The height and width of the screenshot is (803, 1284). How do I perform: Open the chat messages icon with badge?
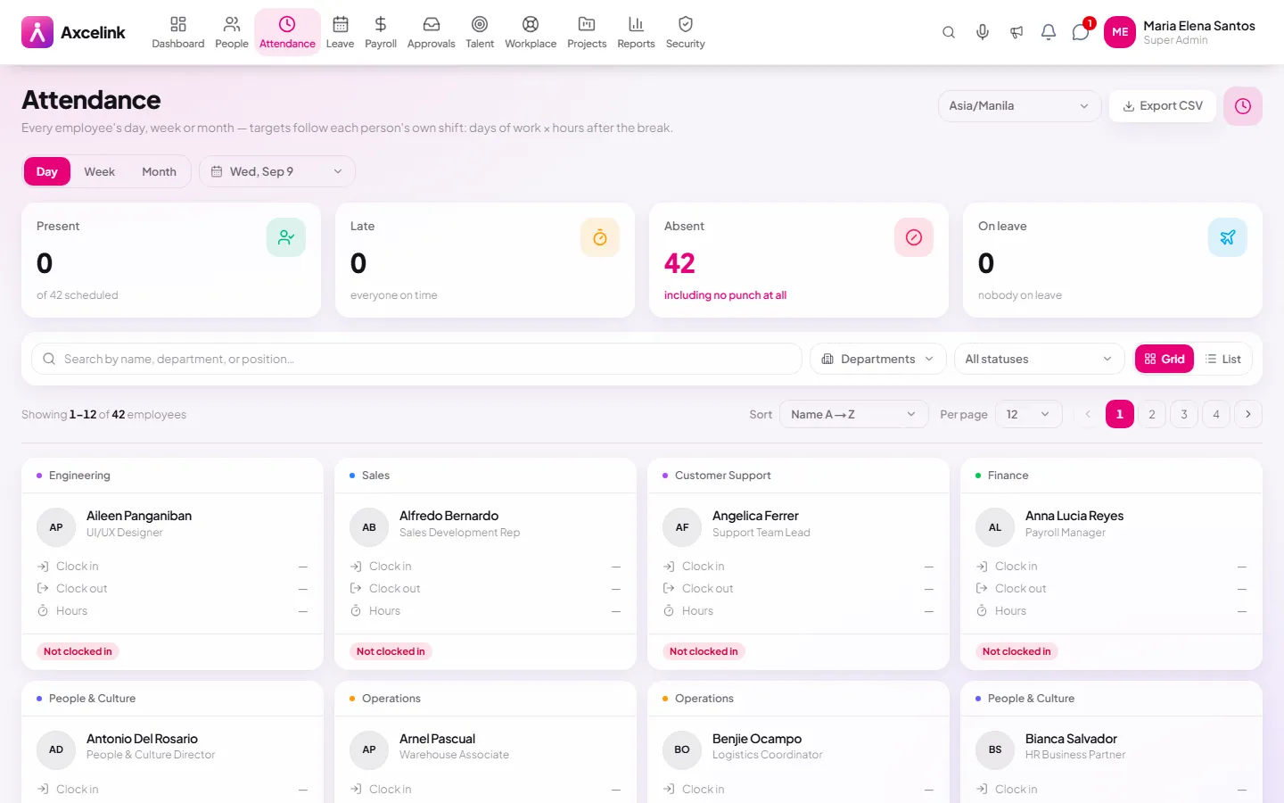click(1081, 32)
